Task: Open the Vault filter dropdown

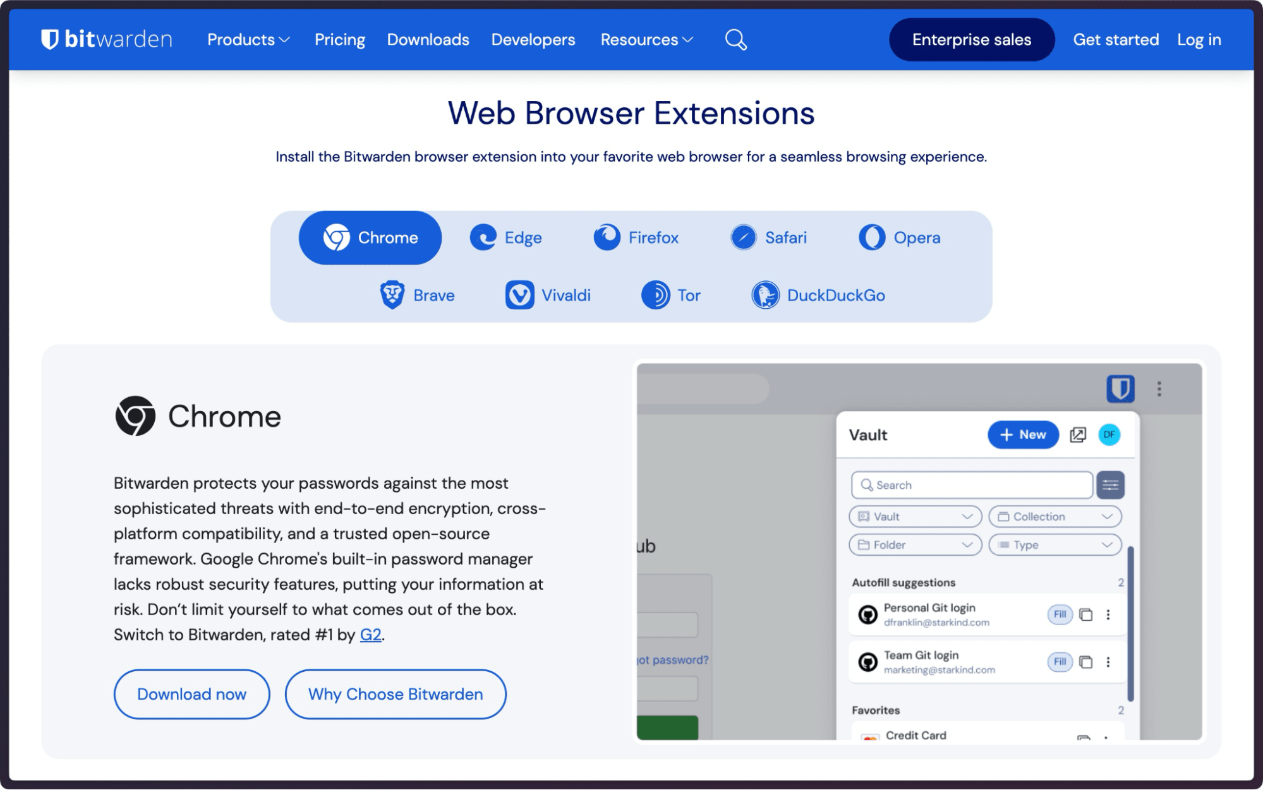Action: coord(915,517)
